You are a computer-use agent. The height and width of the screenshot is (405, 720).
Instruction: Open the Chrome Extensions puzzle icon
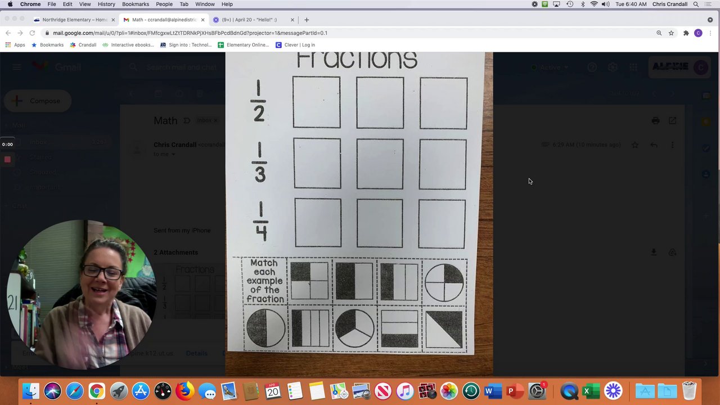[x=686, y=33]
